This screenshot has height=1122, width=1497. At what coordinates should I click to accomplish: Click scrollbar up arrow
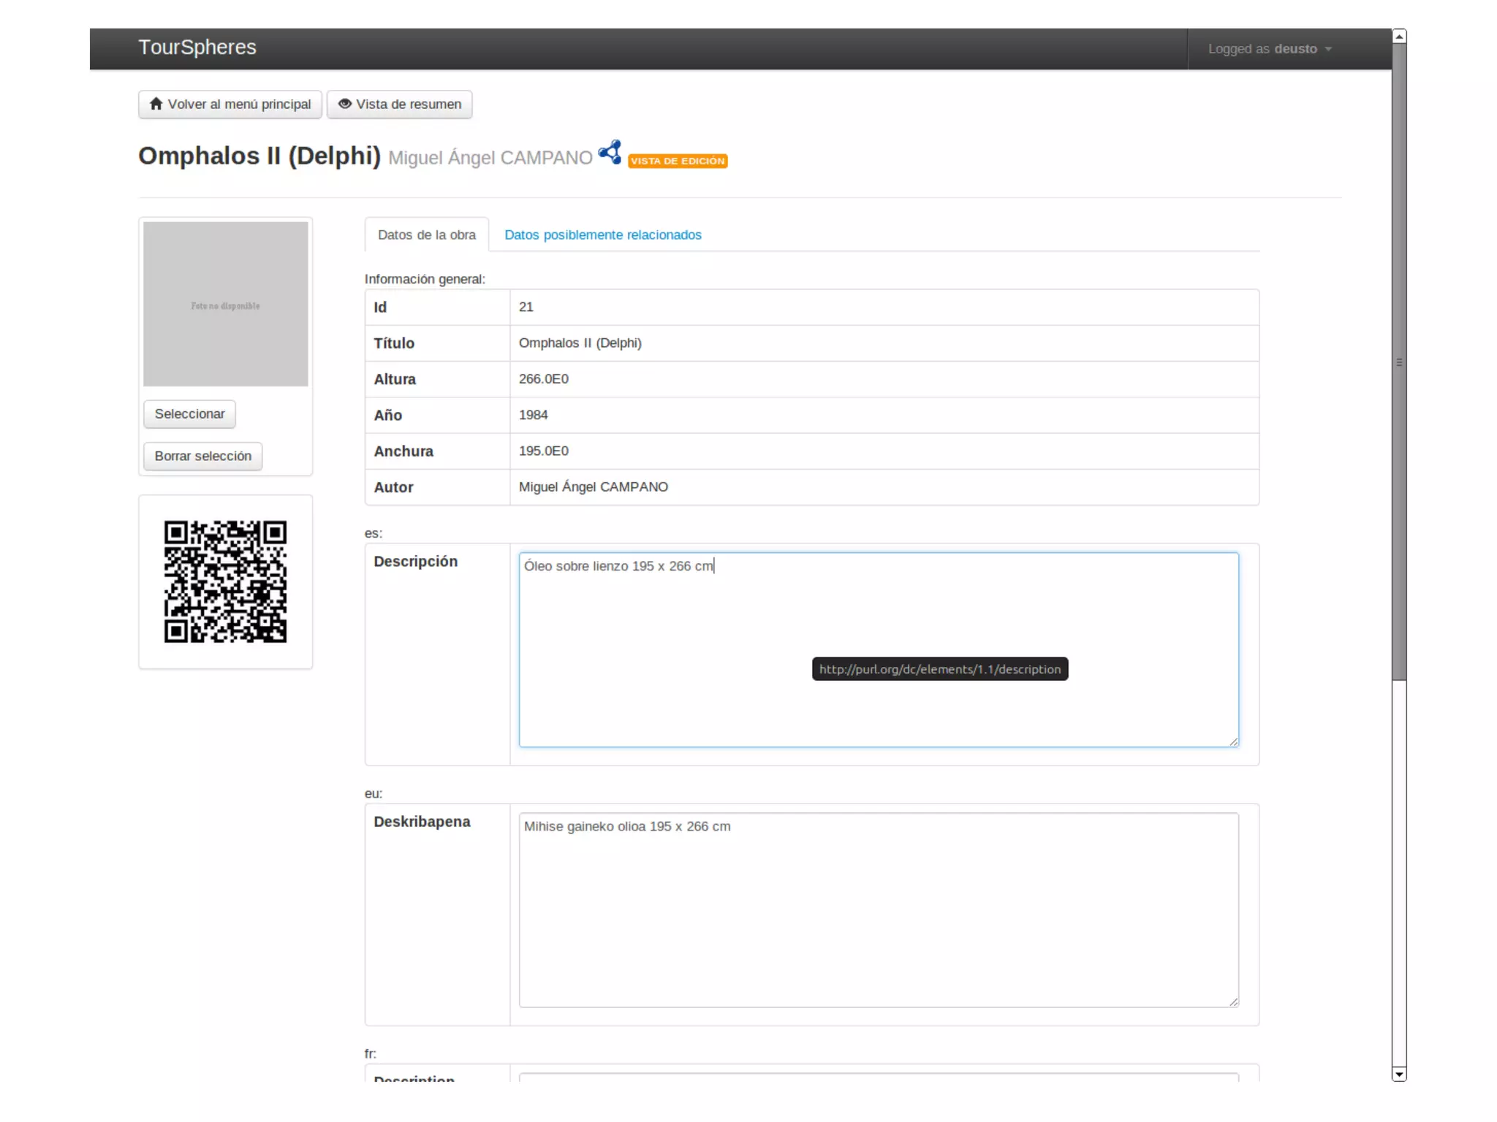(1398, 37)
